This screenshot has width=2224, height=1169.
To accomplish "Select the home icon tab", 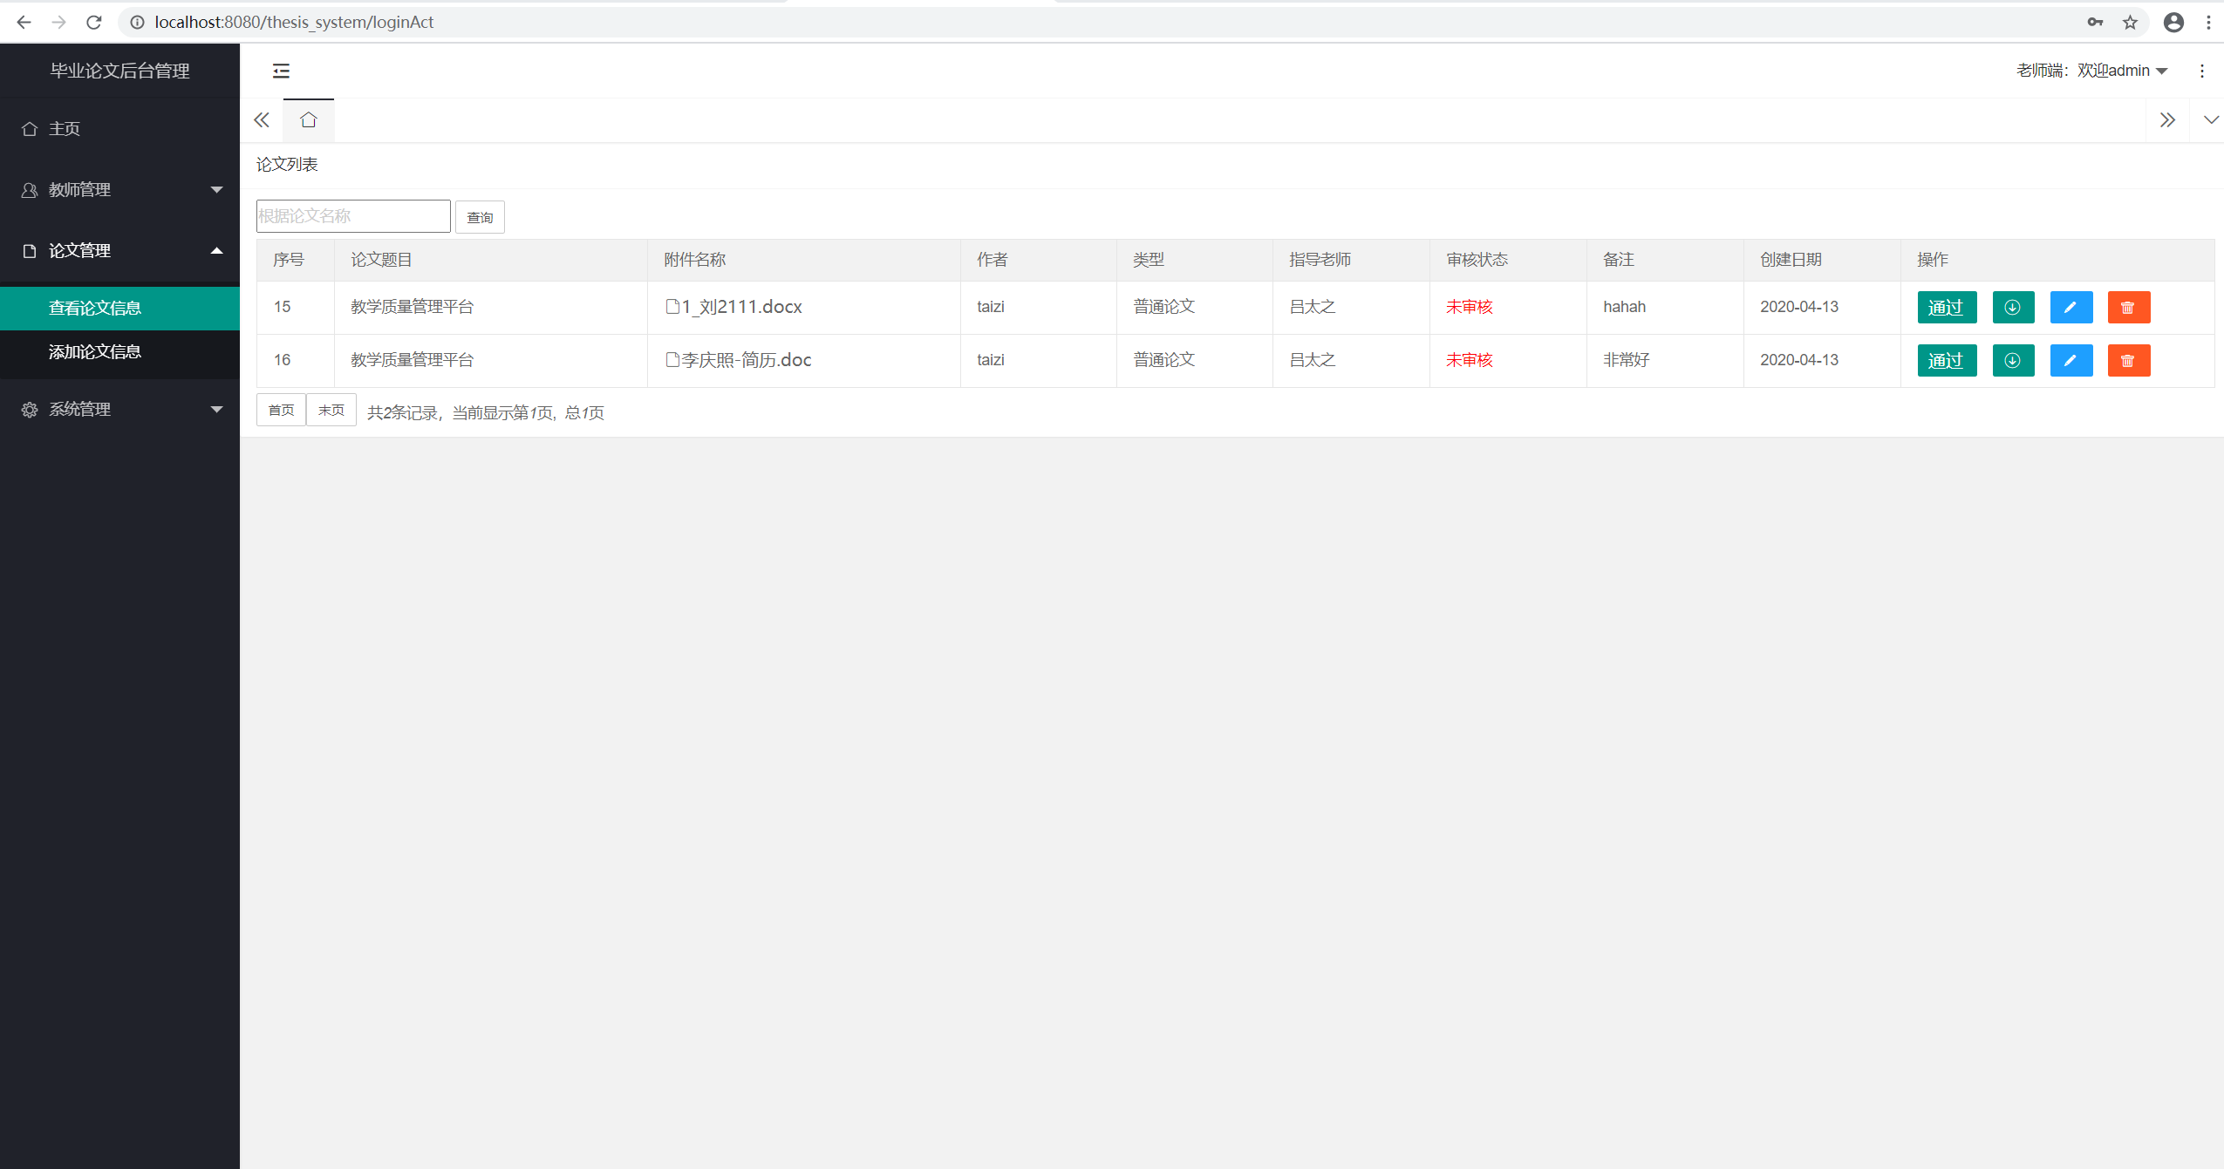I will [x=308, y=120].
